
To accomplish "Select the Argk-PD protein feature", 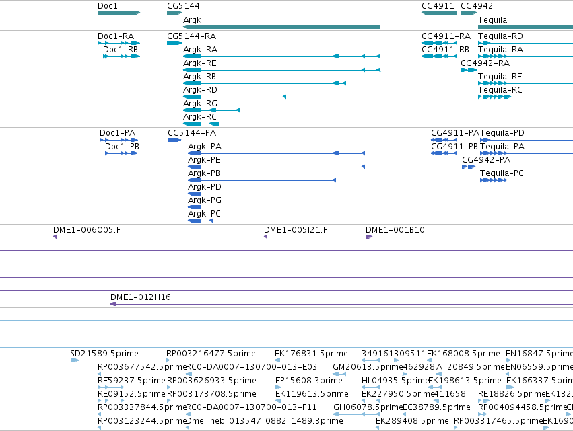I will 195,194.
